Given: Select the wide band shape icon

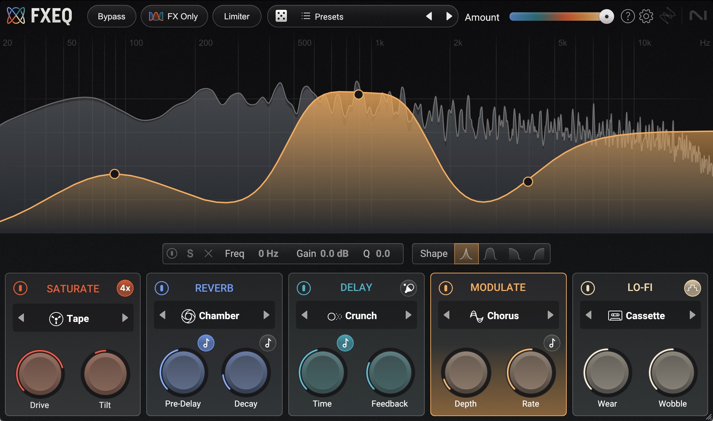Looking at the screenshot, I should pyautogui.click(x=490, y=253).
